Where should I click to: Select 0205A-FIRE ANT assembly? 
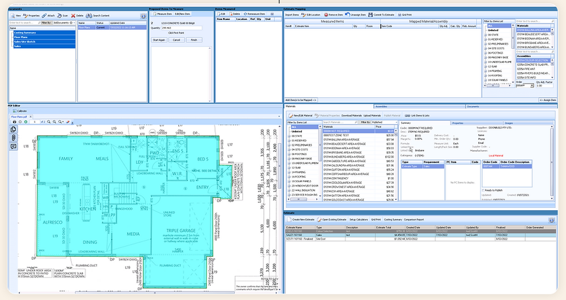click(533, 69)
